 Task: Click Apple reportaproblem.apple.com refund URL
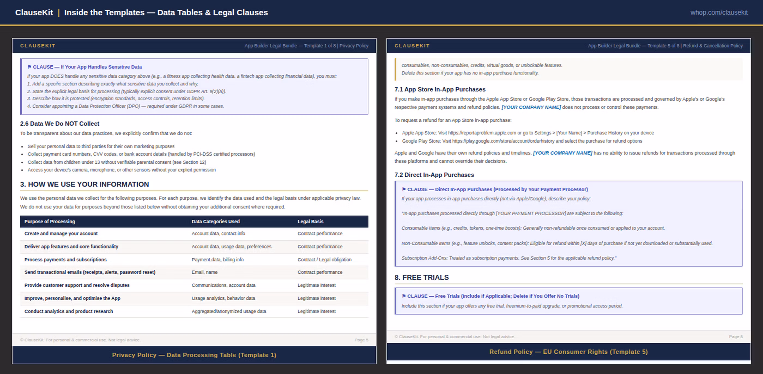click(x=482, y=133)
